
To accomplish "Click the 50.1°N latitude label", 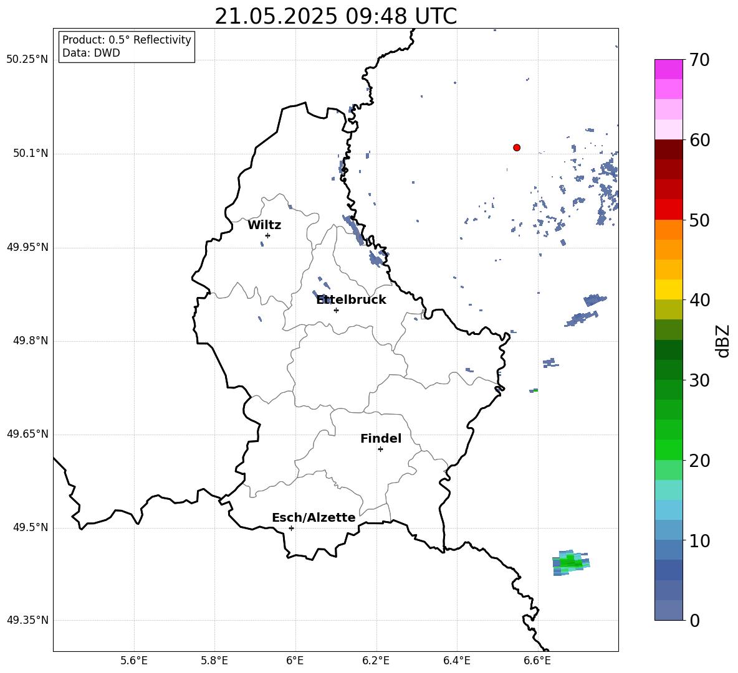I will [x=30, y=154].
